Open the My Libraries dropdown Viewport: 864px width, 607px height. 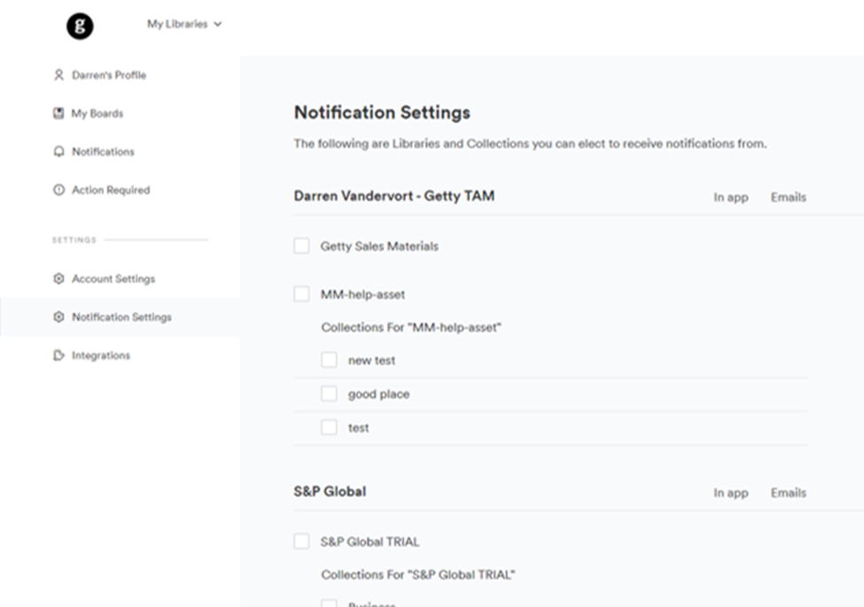[184, 24]
